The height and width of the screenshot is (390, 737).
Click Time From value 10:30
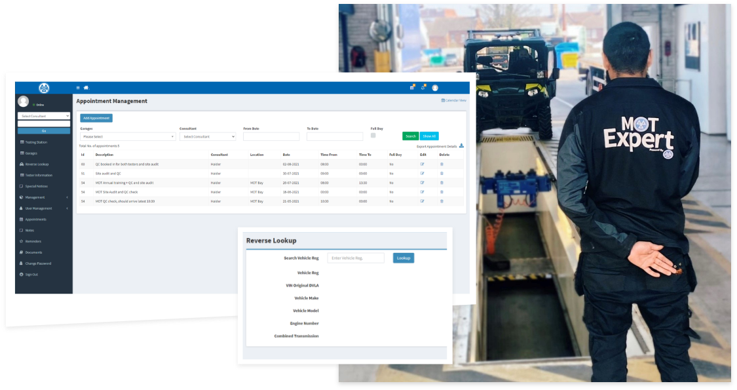(324, 201)
